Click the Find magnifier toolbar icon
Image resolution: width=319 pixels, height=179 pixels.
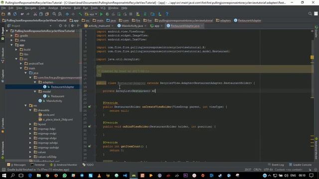[x=54, y=14]
